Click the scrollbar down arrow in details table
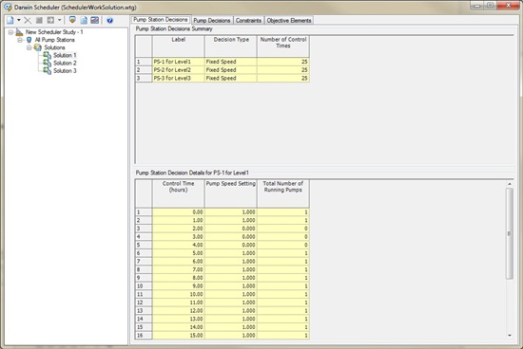The height and width of the screenshot is (349, 523). 510,336
